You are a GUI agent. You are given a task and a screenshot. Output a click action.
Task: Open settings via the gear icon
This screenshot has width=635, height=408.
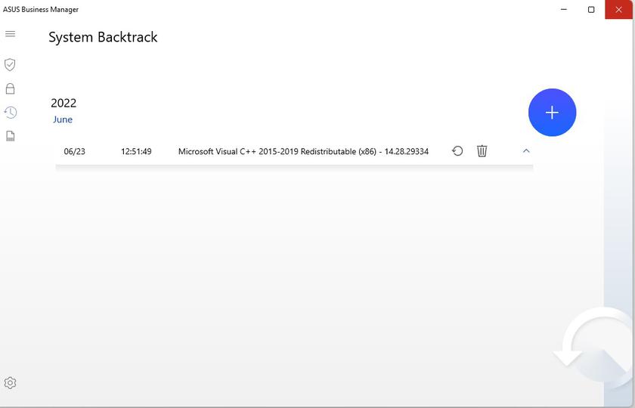[x=10, y=382]
